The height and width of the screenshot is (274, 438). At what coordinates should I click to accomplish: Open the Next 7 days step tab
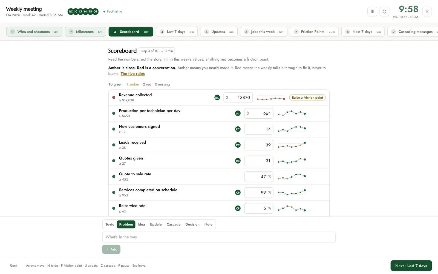(x=363, y=32)
